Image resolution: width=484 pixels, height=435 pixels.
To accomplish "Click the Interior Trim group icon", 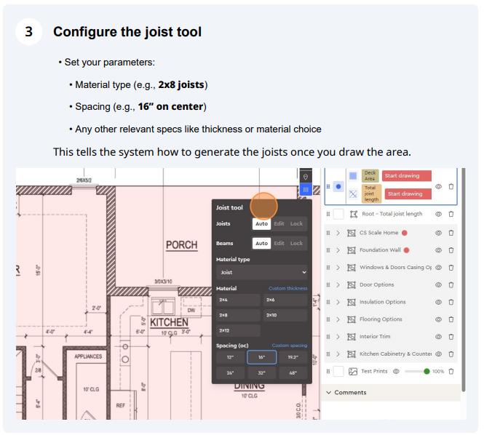I will click(x=352, y=337).
